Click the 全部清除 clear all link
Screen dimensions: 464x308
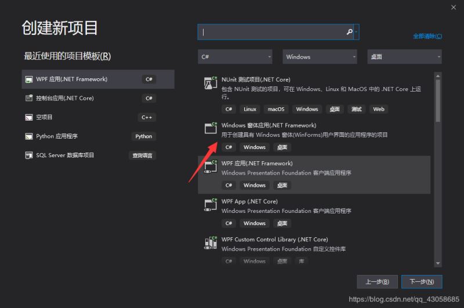[427, 36]
